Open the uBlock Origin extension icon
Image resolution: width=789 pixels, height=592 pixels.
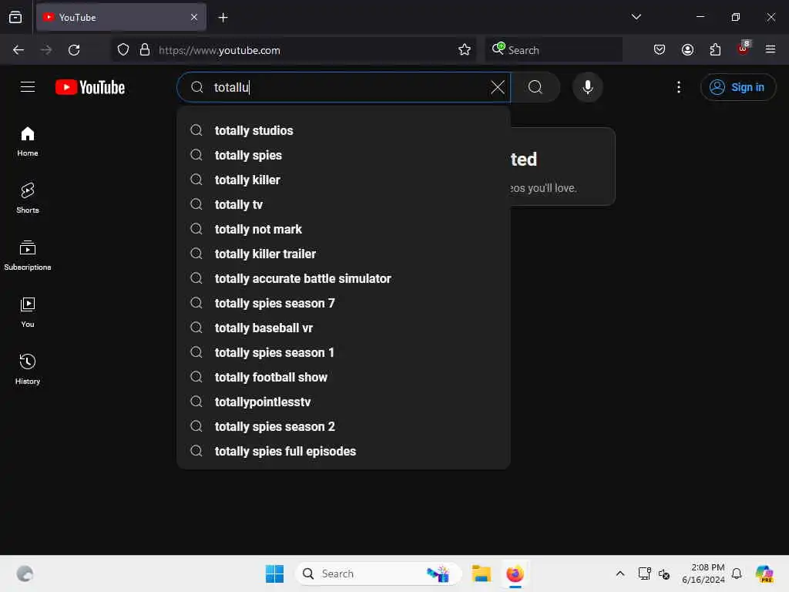(x=744, y=49)
